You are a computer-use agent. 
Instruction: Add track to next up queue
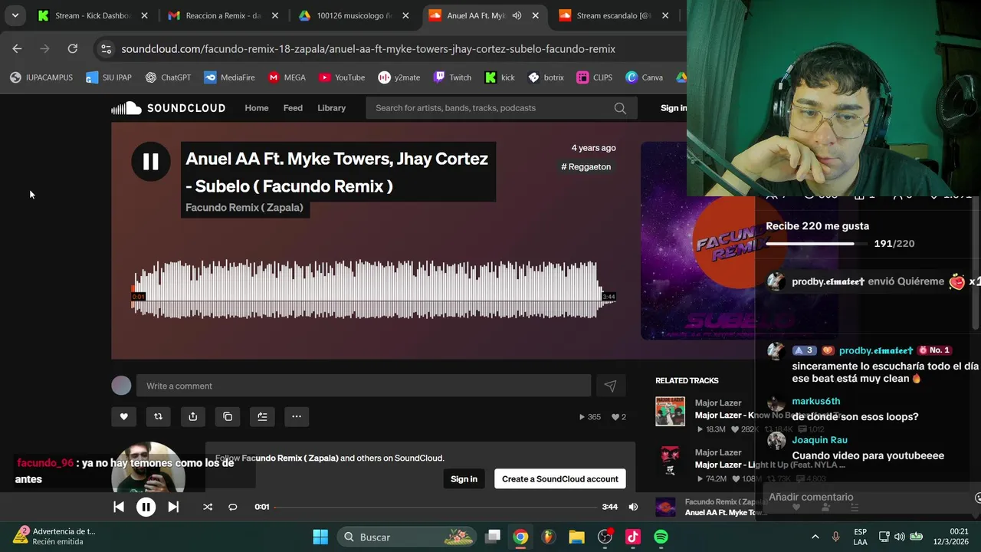(262, 416)
